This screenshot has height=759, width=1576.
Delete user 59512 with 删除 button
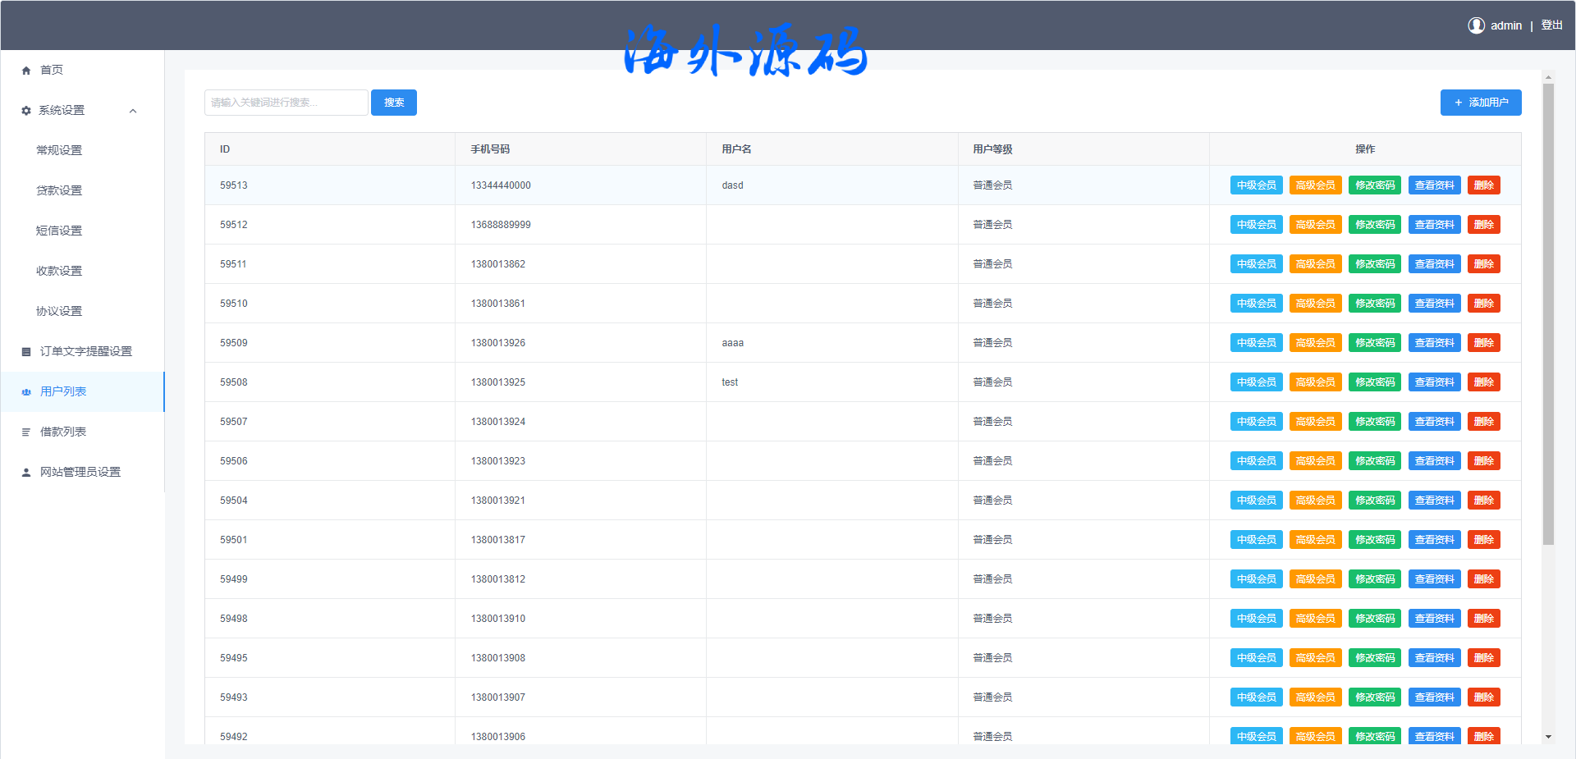(1483, 225)
